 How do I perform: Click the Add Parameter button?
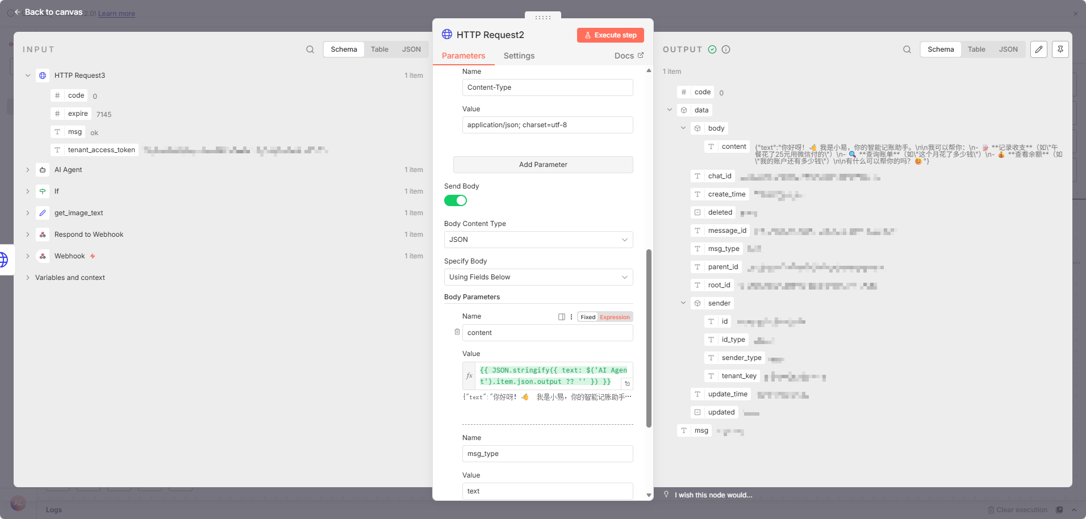pyautogui.click(x=543, y=165)
